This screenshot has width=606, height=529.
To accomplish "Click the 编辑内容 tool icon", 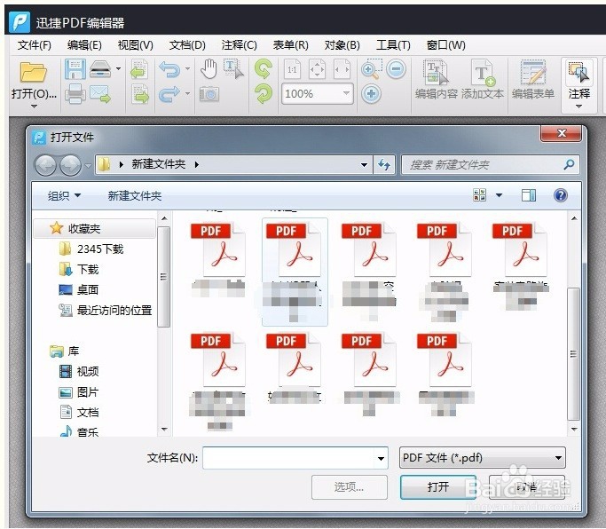I will [436, 73].
